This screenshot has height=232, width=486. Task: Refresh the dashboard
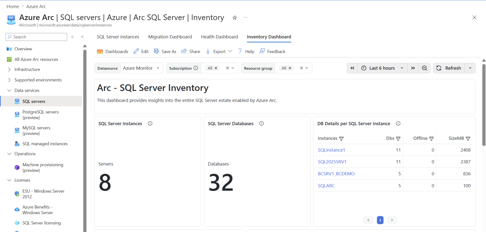[x=449, y=68]
